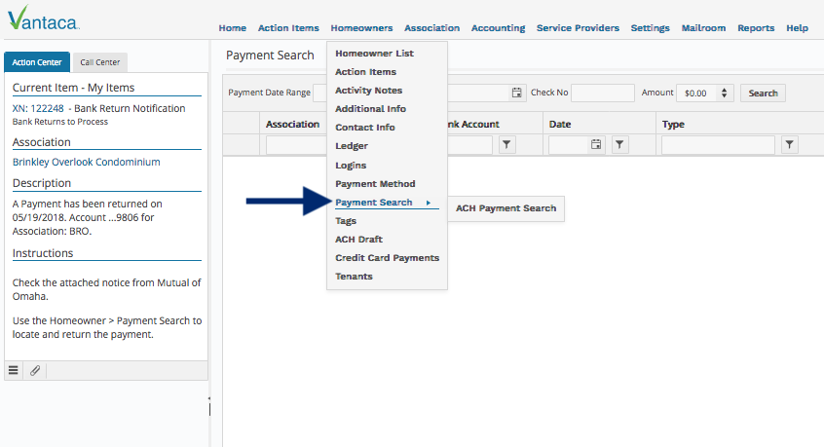Image resolution: width=824 pixels, height=447 pixels.
Task: Click the Date column header
Action: (x=560, y=124)
